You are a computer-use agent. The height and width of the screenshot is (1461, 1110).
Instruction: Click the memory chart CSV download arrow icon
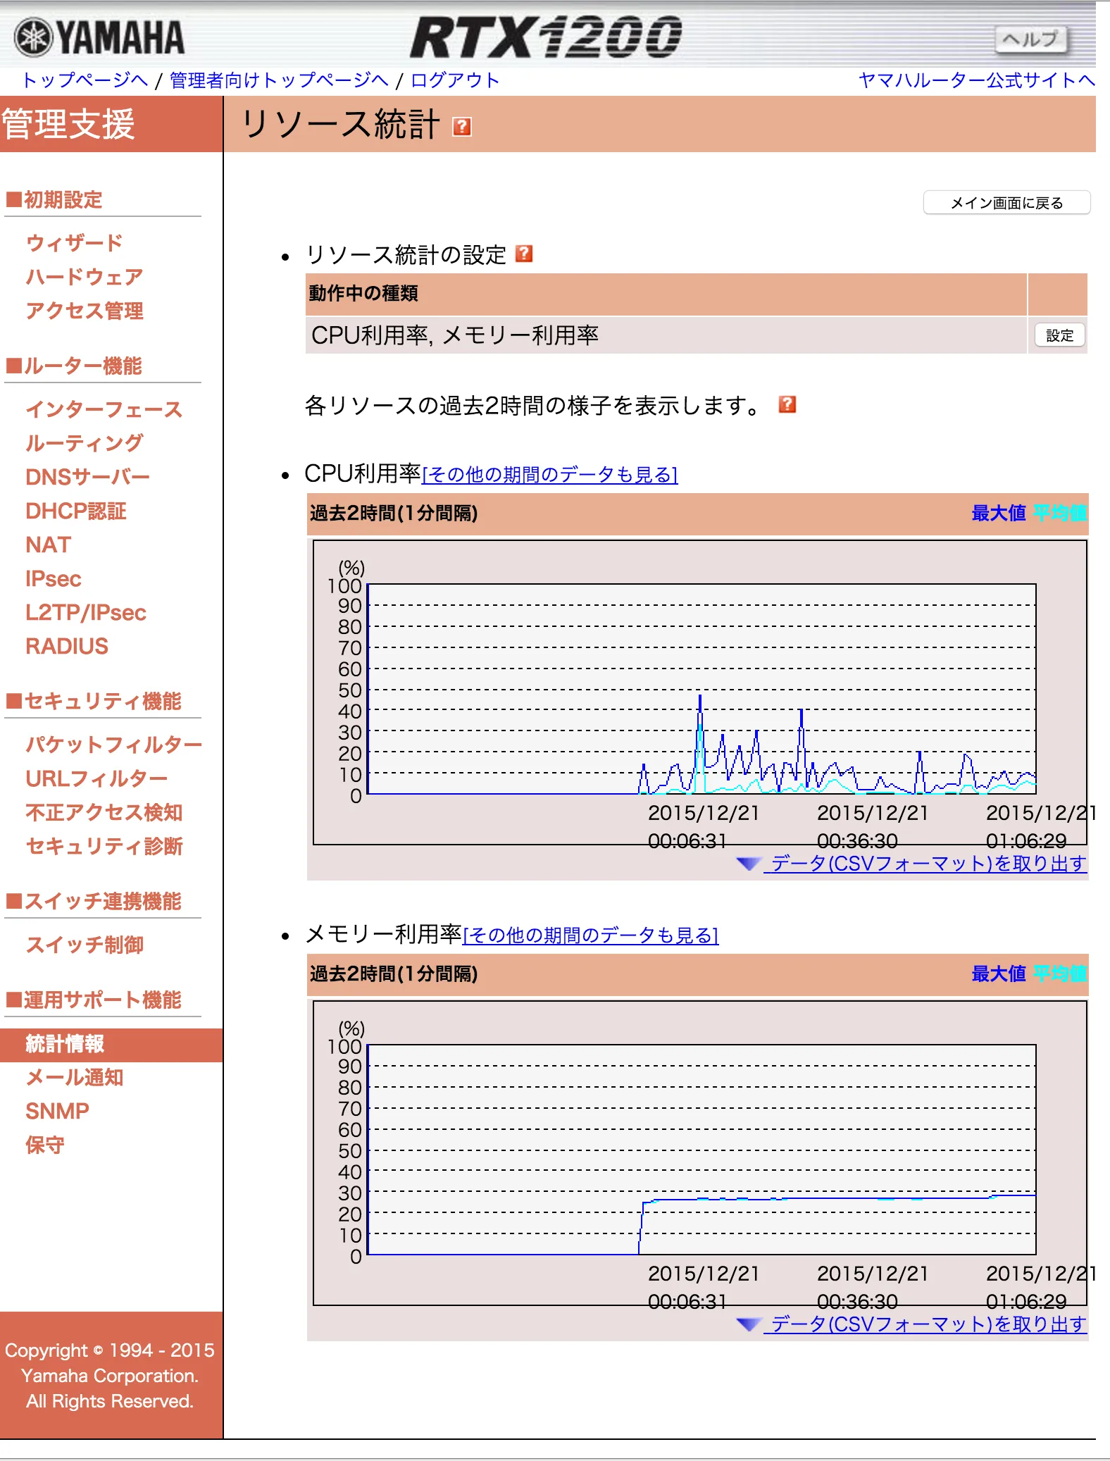click(x=749, y=1324)
